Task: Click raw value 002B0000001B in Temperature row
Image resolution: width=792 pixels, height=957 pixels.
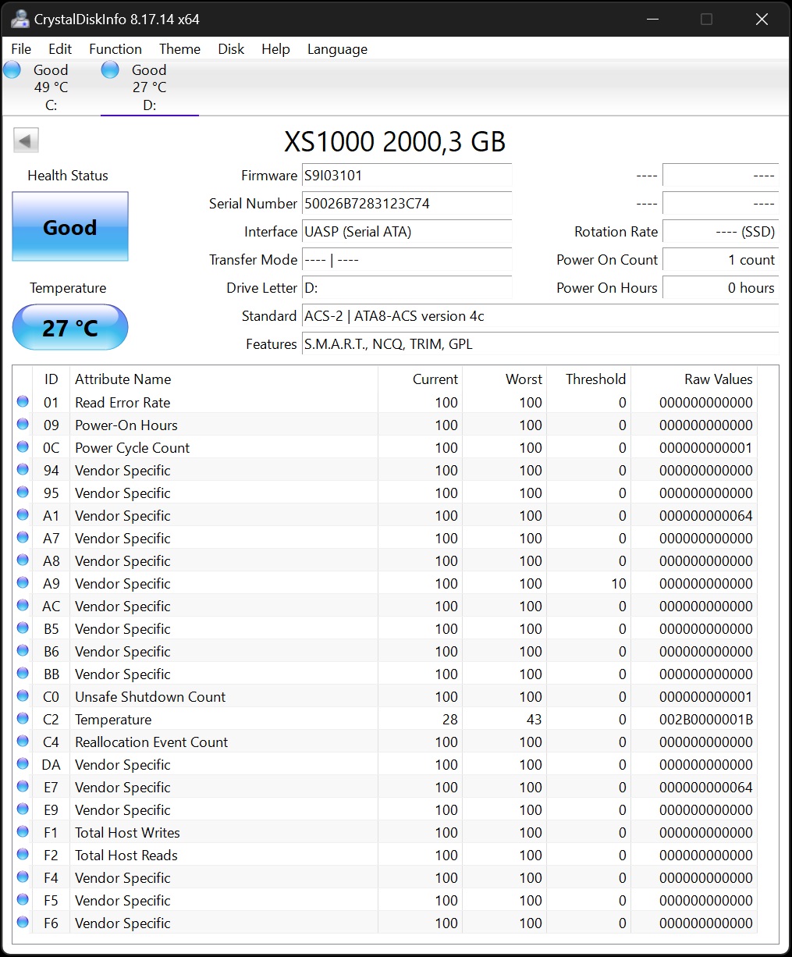Action: tap(706, 720)
